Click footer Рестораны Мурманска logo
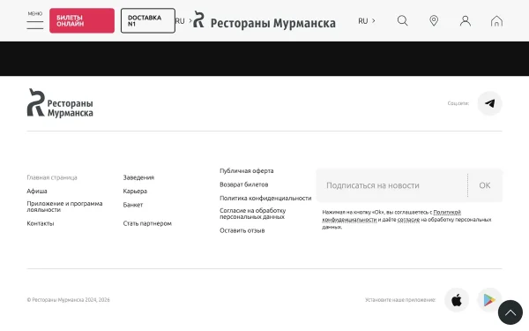 pyautogui.click(x=60, y=102)
